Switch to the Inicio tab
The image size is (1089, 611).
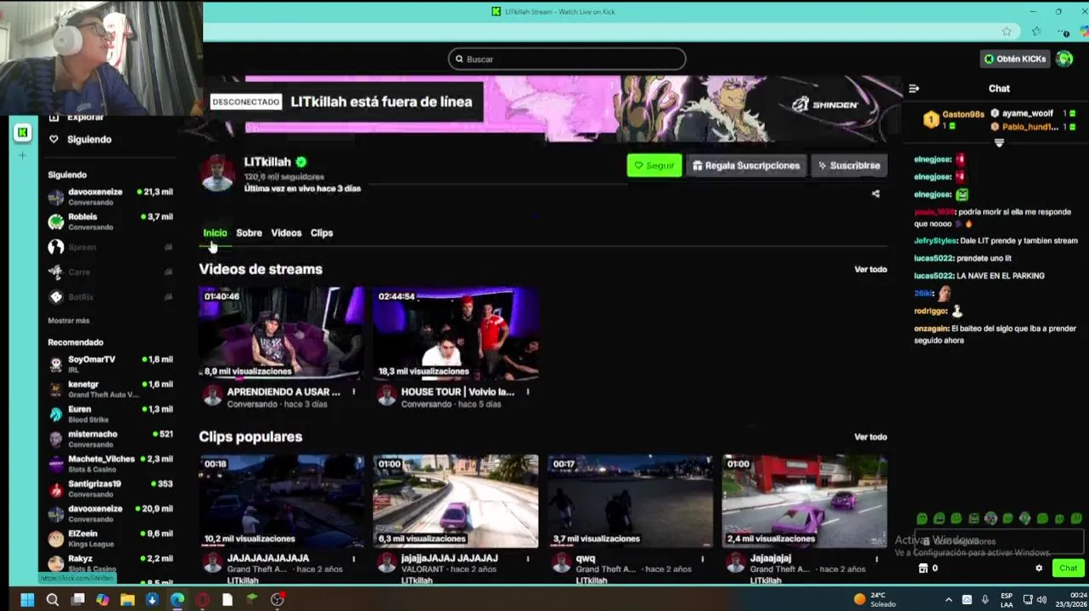[215, 233]
